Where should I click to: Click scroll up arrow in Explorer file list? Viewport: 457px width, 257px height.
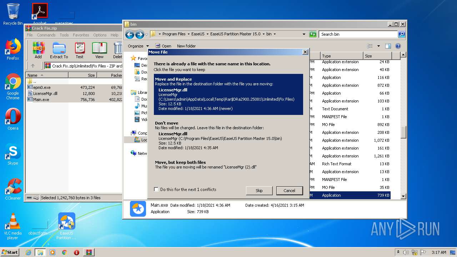(x=403, y=55)
